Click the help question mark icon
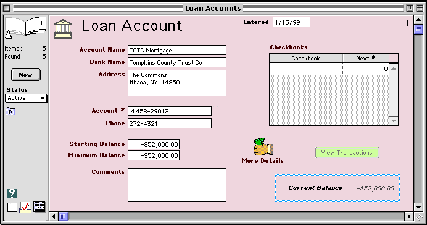The height and width of the screenshot is (225, 427). point(12,194)
